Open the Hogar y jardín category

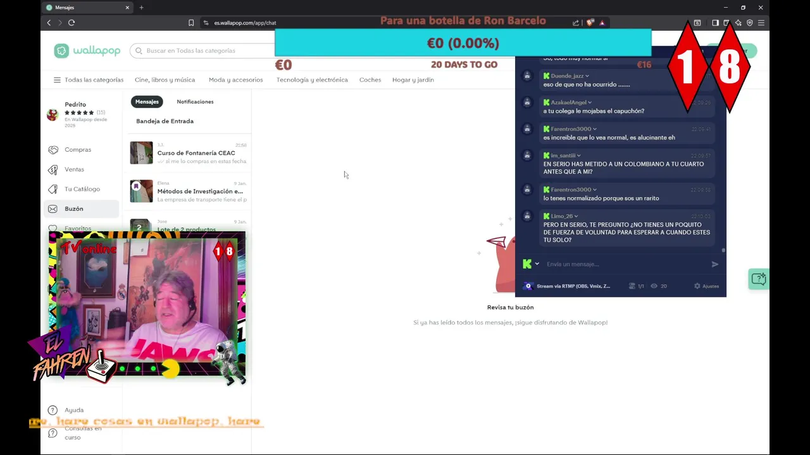[x=413, y=80]
